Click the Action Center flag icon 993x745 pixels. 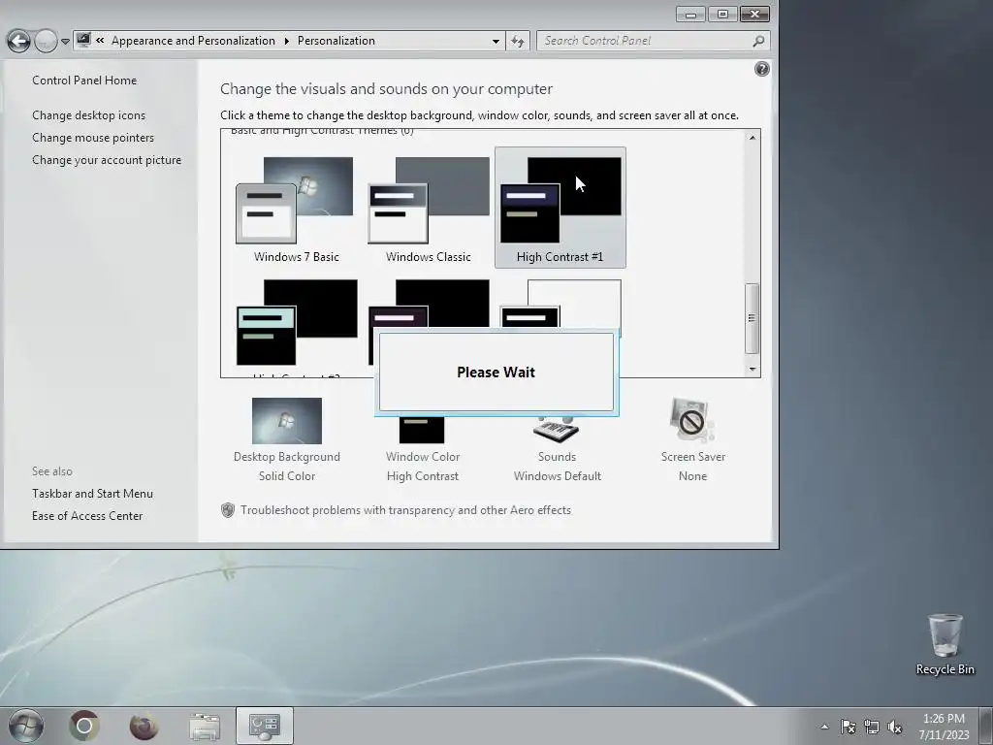coord(848,727)
